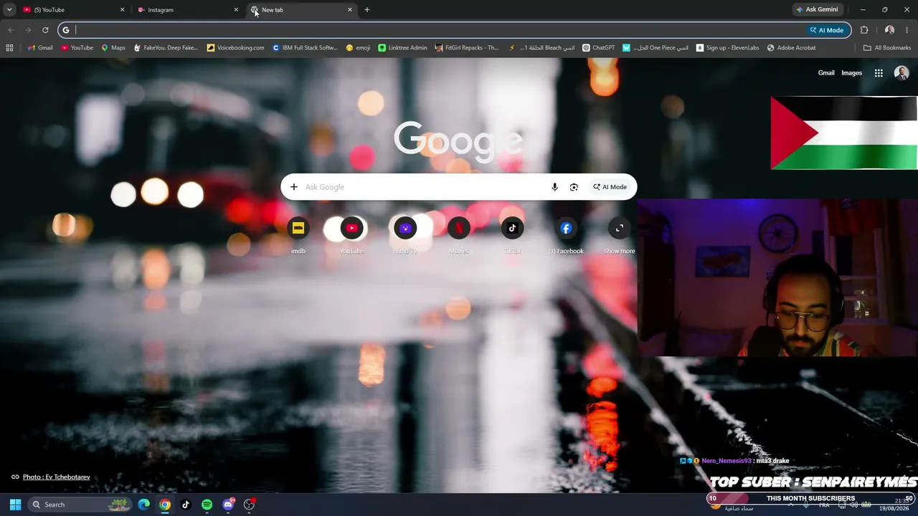Expand shortcuts with Show more
Viewport: 918px width, 516px height.
tap(619, 235)
